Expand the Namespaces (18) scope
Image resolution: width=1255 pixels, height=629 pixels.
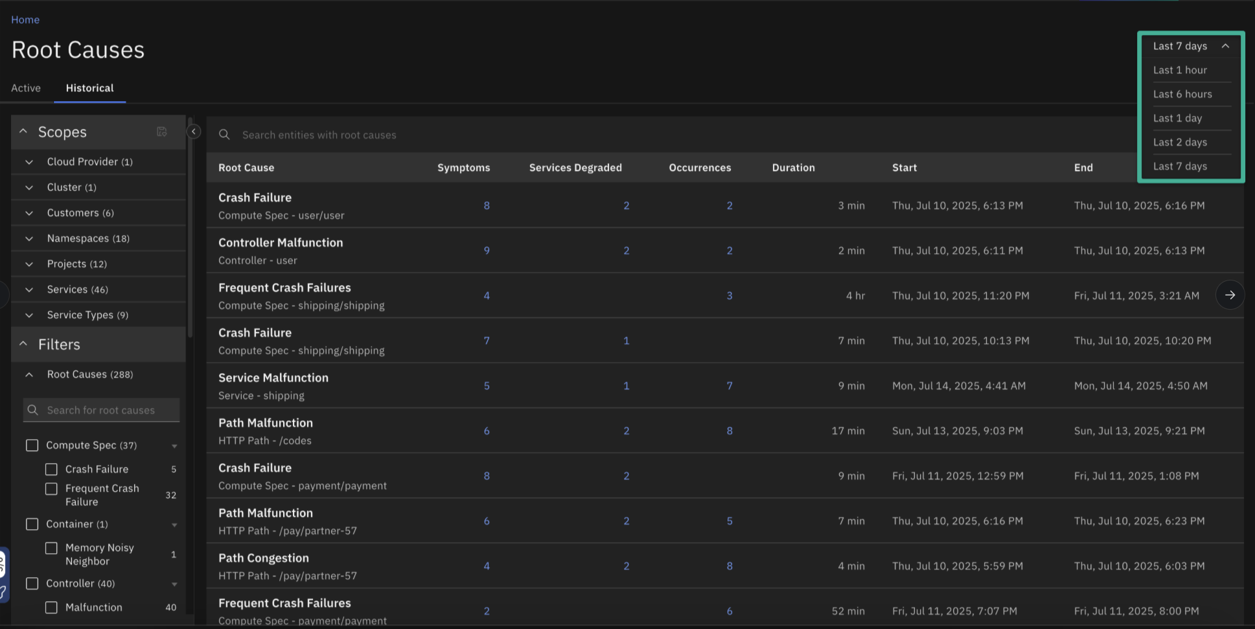pyautogui.click(x=29, y=238)
